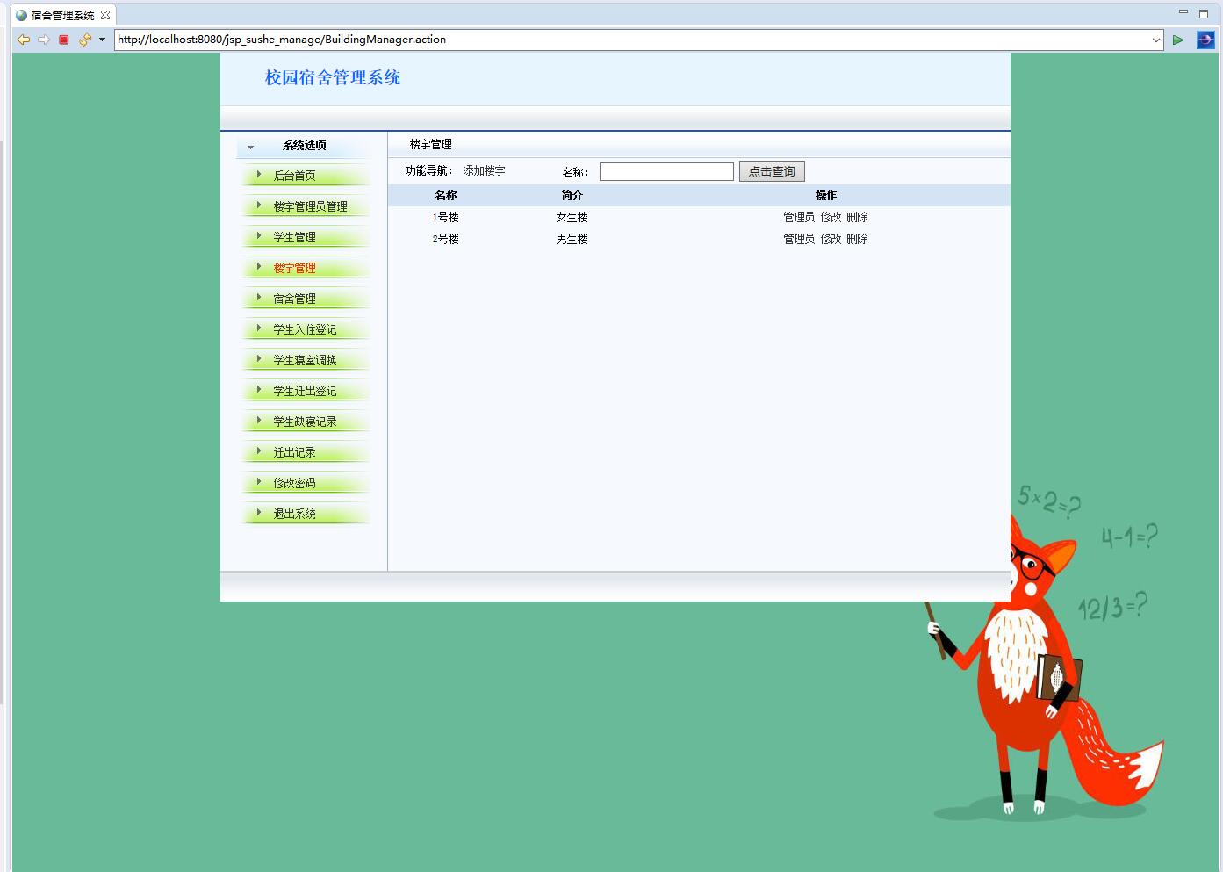
Task: Maximize the editor view pane
Action: click(x=1204, y=14)
